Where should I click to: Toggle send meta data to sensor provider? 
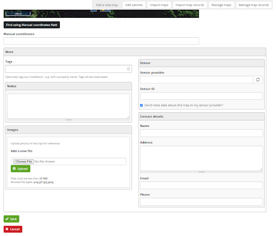click(x=141, y=105)
